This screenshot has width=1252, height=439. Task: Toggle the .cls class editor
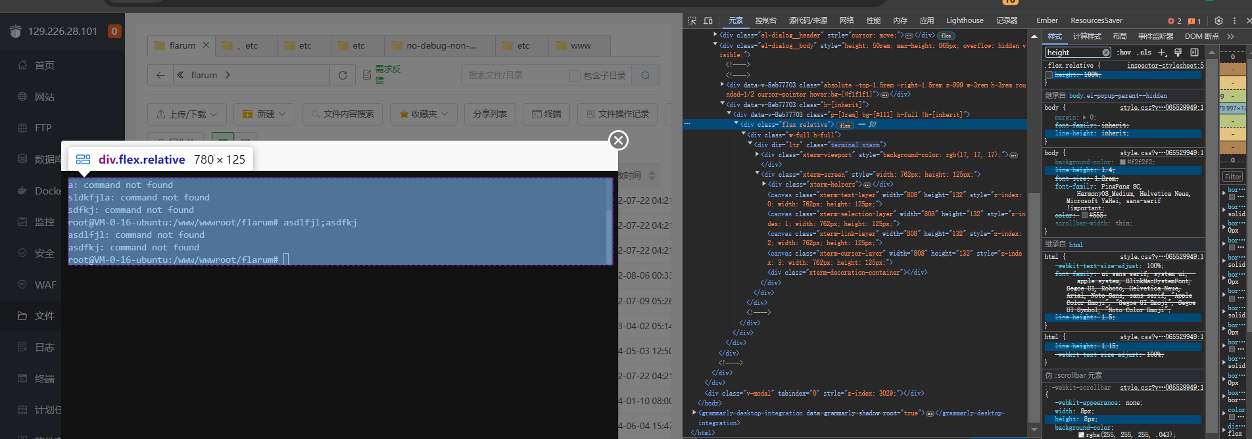(x=1145, y=53)
